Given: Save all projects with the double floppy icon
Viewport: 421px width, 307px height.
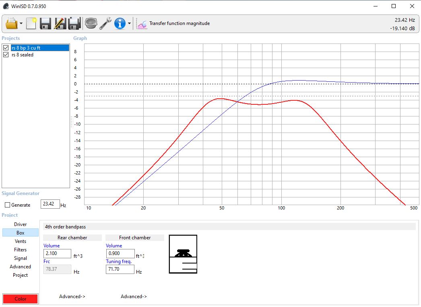Looking at the screenshot, I should pos(74,23).
